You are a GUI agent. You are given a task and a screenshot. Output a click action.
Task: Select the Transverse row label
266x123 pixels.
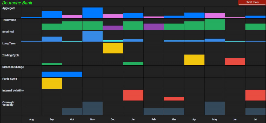[x=9, y=20]
